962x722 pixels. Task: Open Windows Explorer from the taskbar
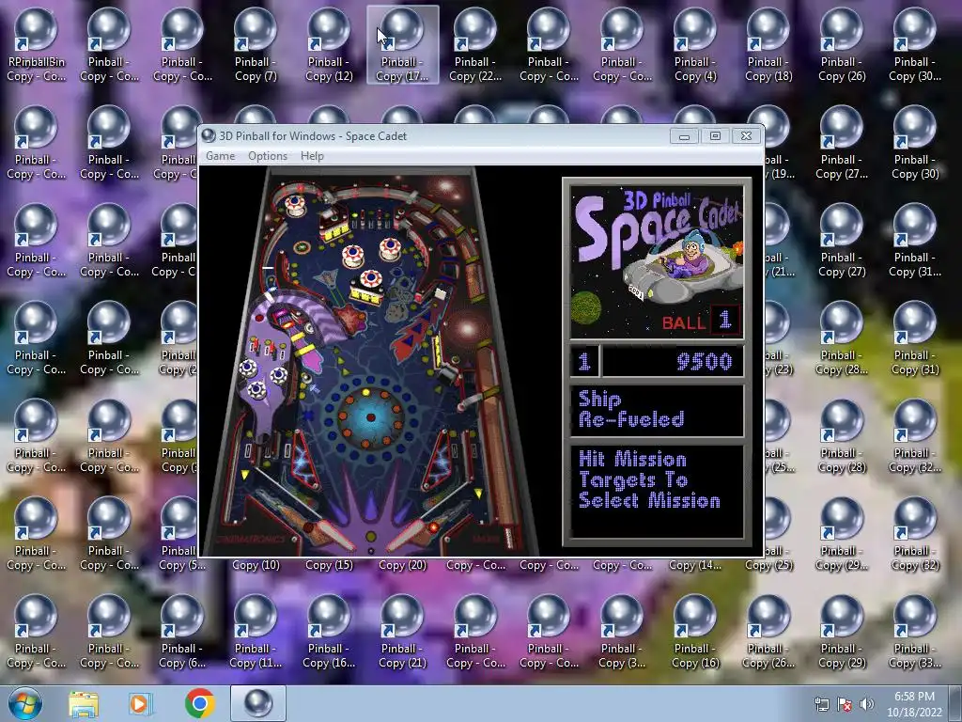[84, 703]
